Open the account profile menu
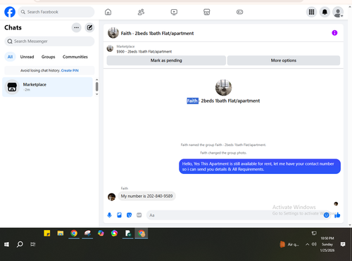 click(338, 12)
